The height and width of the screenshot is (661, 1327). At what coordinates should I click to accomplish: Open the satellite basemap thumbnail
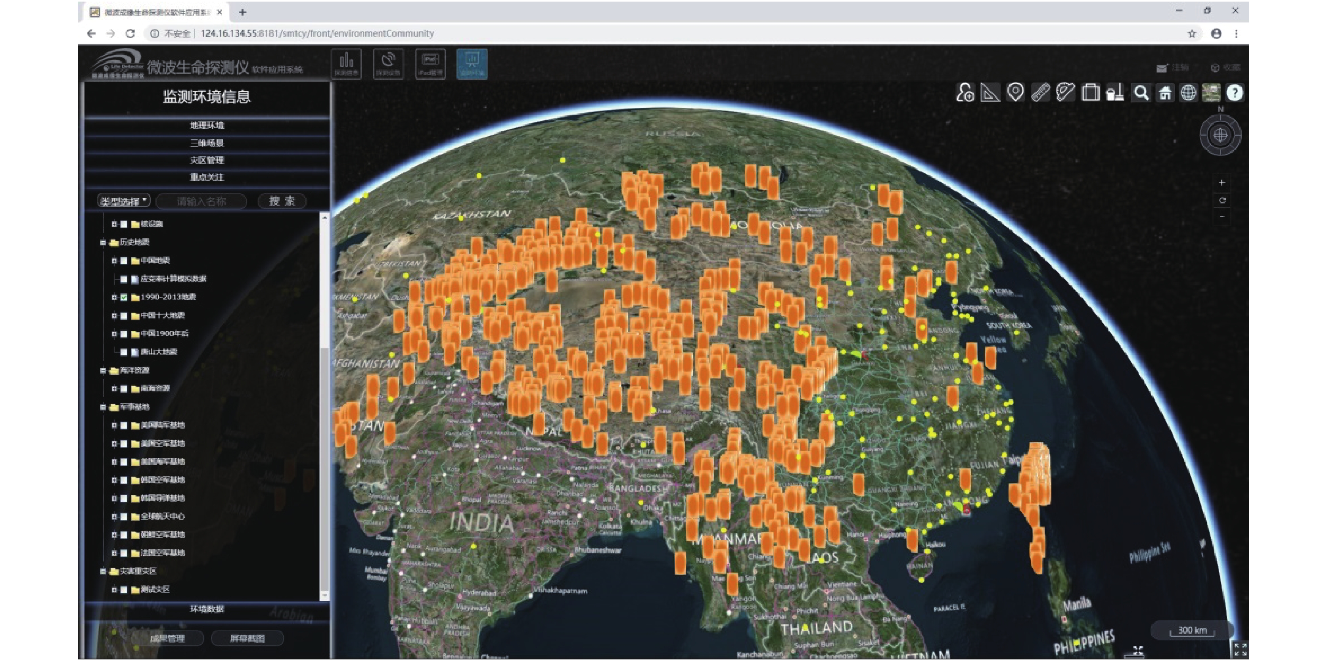[x=1212, y=93]
